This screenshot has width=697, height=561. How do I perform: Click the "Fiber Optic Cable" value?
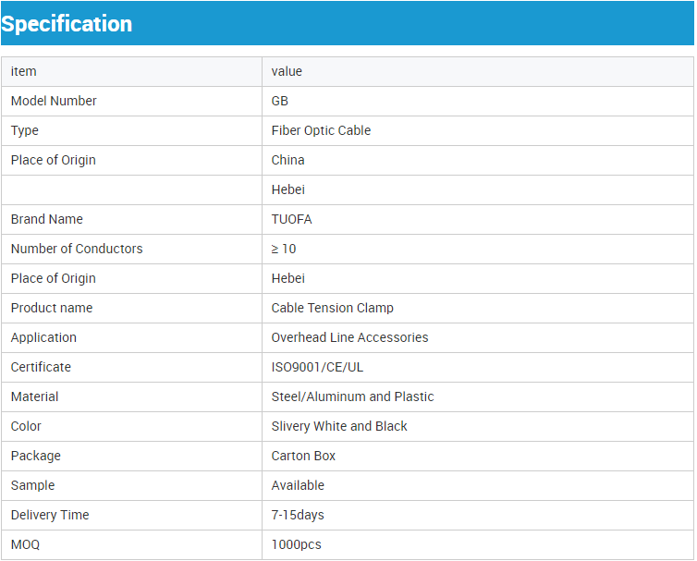pyautogui.click(x=321, y=130)
